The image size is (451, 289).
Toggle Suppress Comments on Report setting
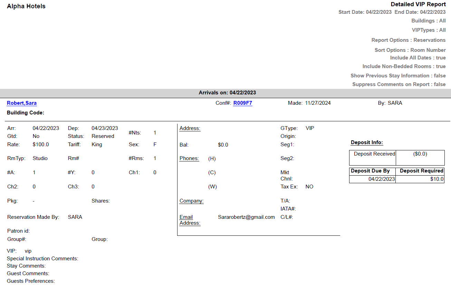point(399,84)
